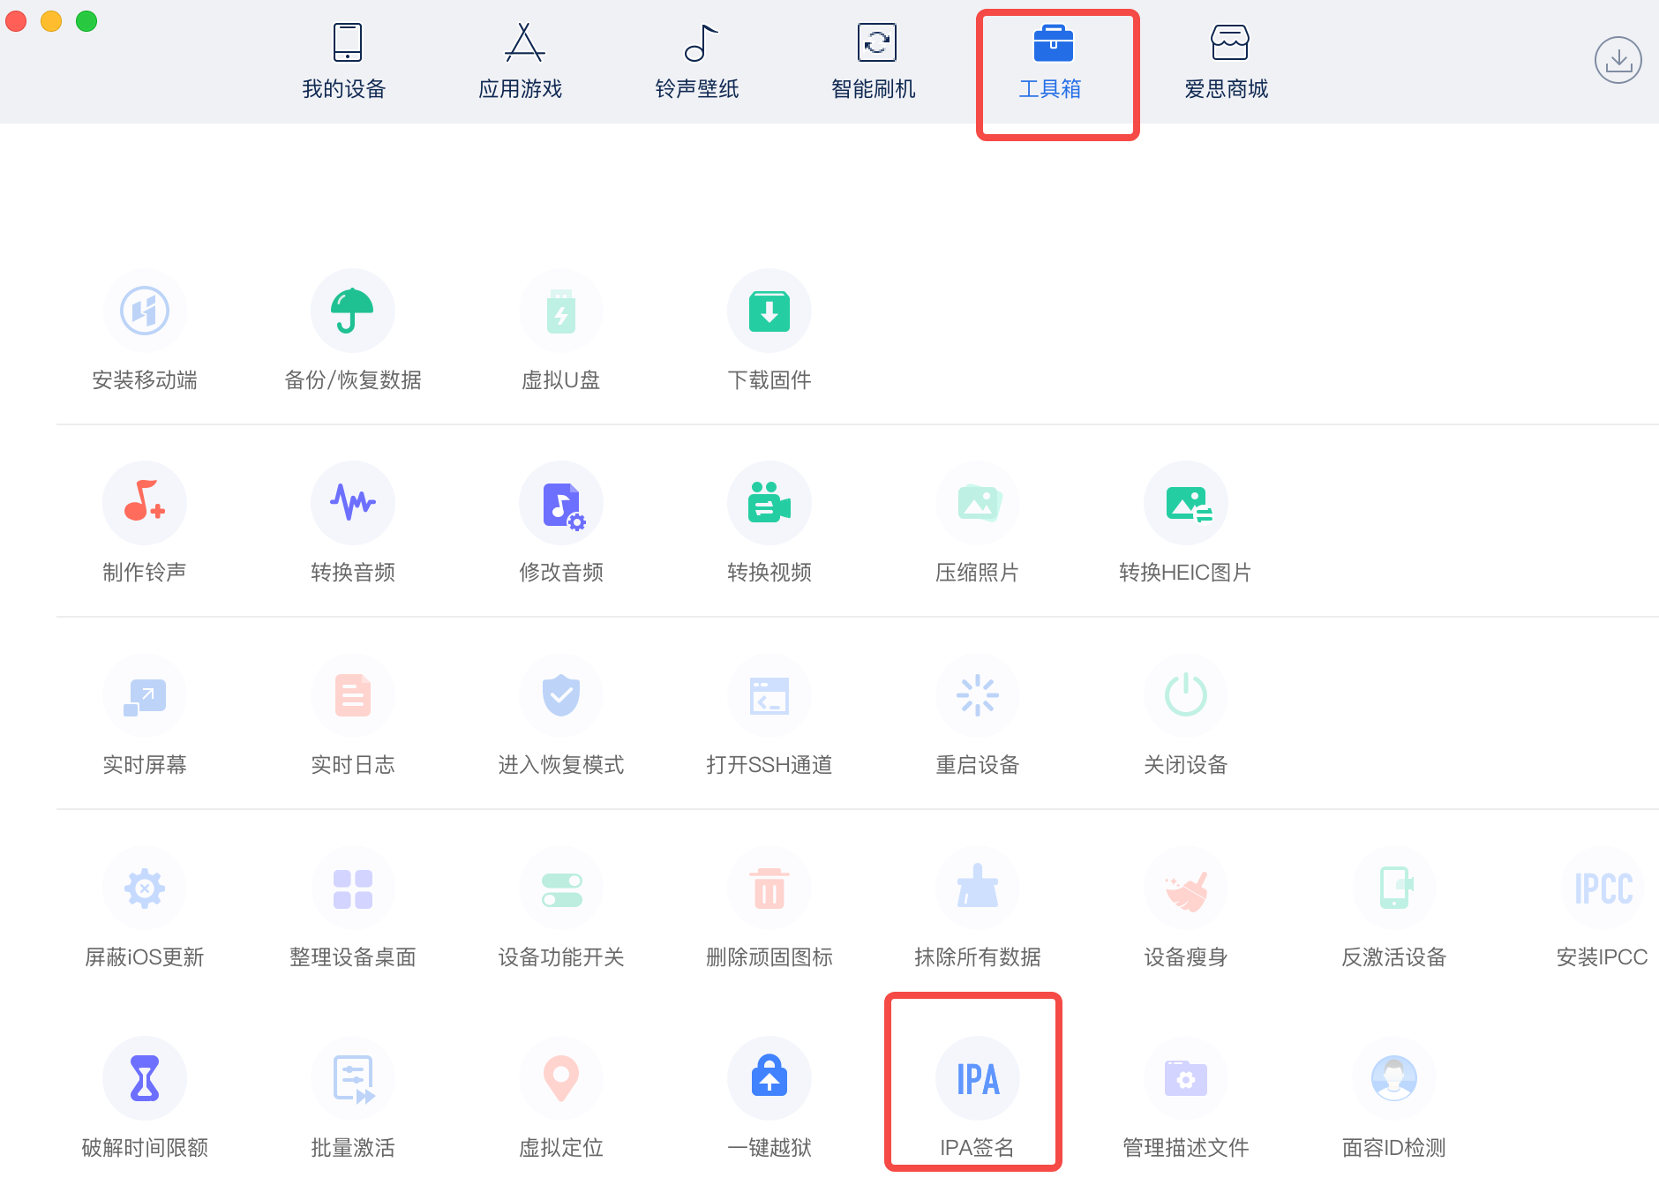Viewport: 1659px width, 1200px height.
Task: Launch the 转换视频 video converter
Action: pyautogui.click(x=769, y=504)
